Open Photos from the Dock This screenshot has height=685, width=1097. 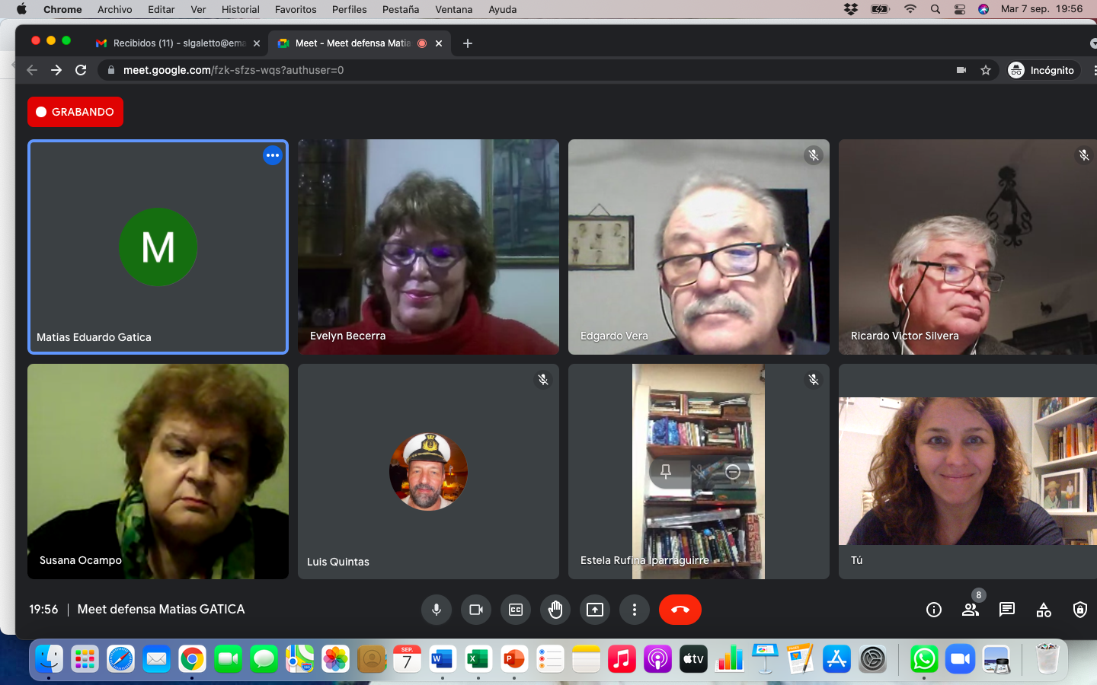[x=335, y=658]
